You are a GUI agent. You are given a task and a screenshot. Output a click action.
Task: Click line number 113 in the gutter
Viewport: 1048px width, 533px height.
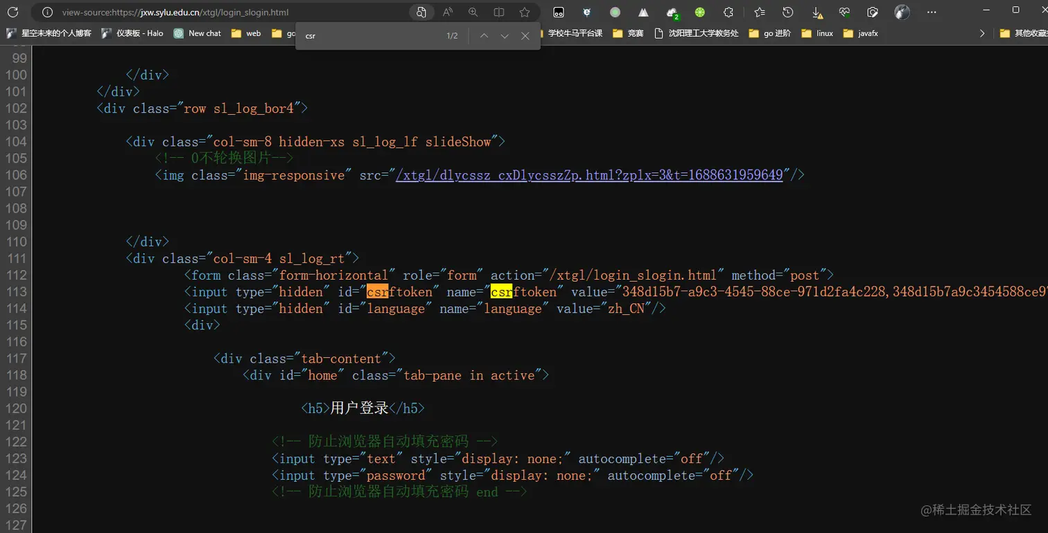pos(15,292)
